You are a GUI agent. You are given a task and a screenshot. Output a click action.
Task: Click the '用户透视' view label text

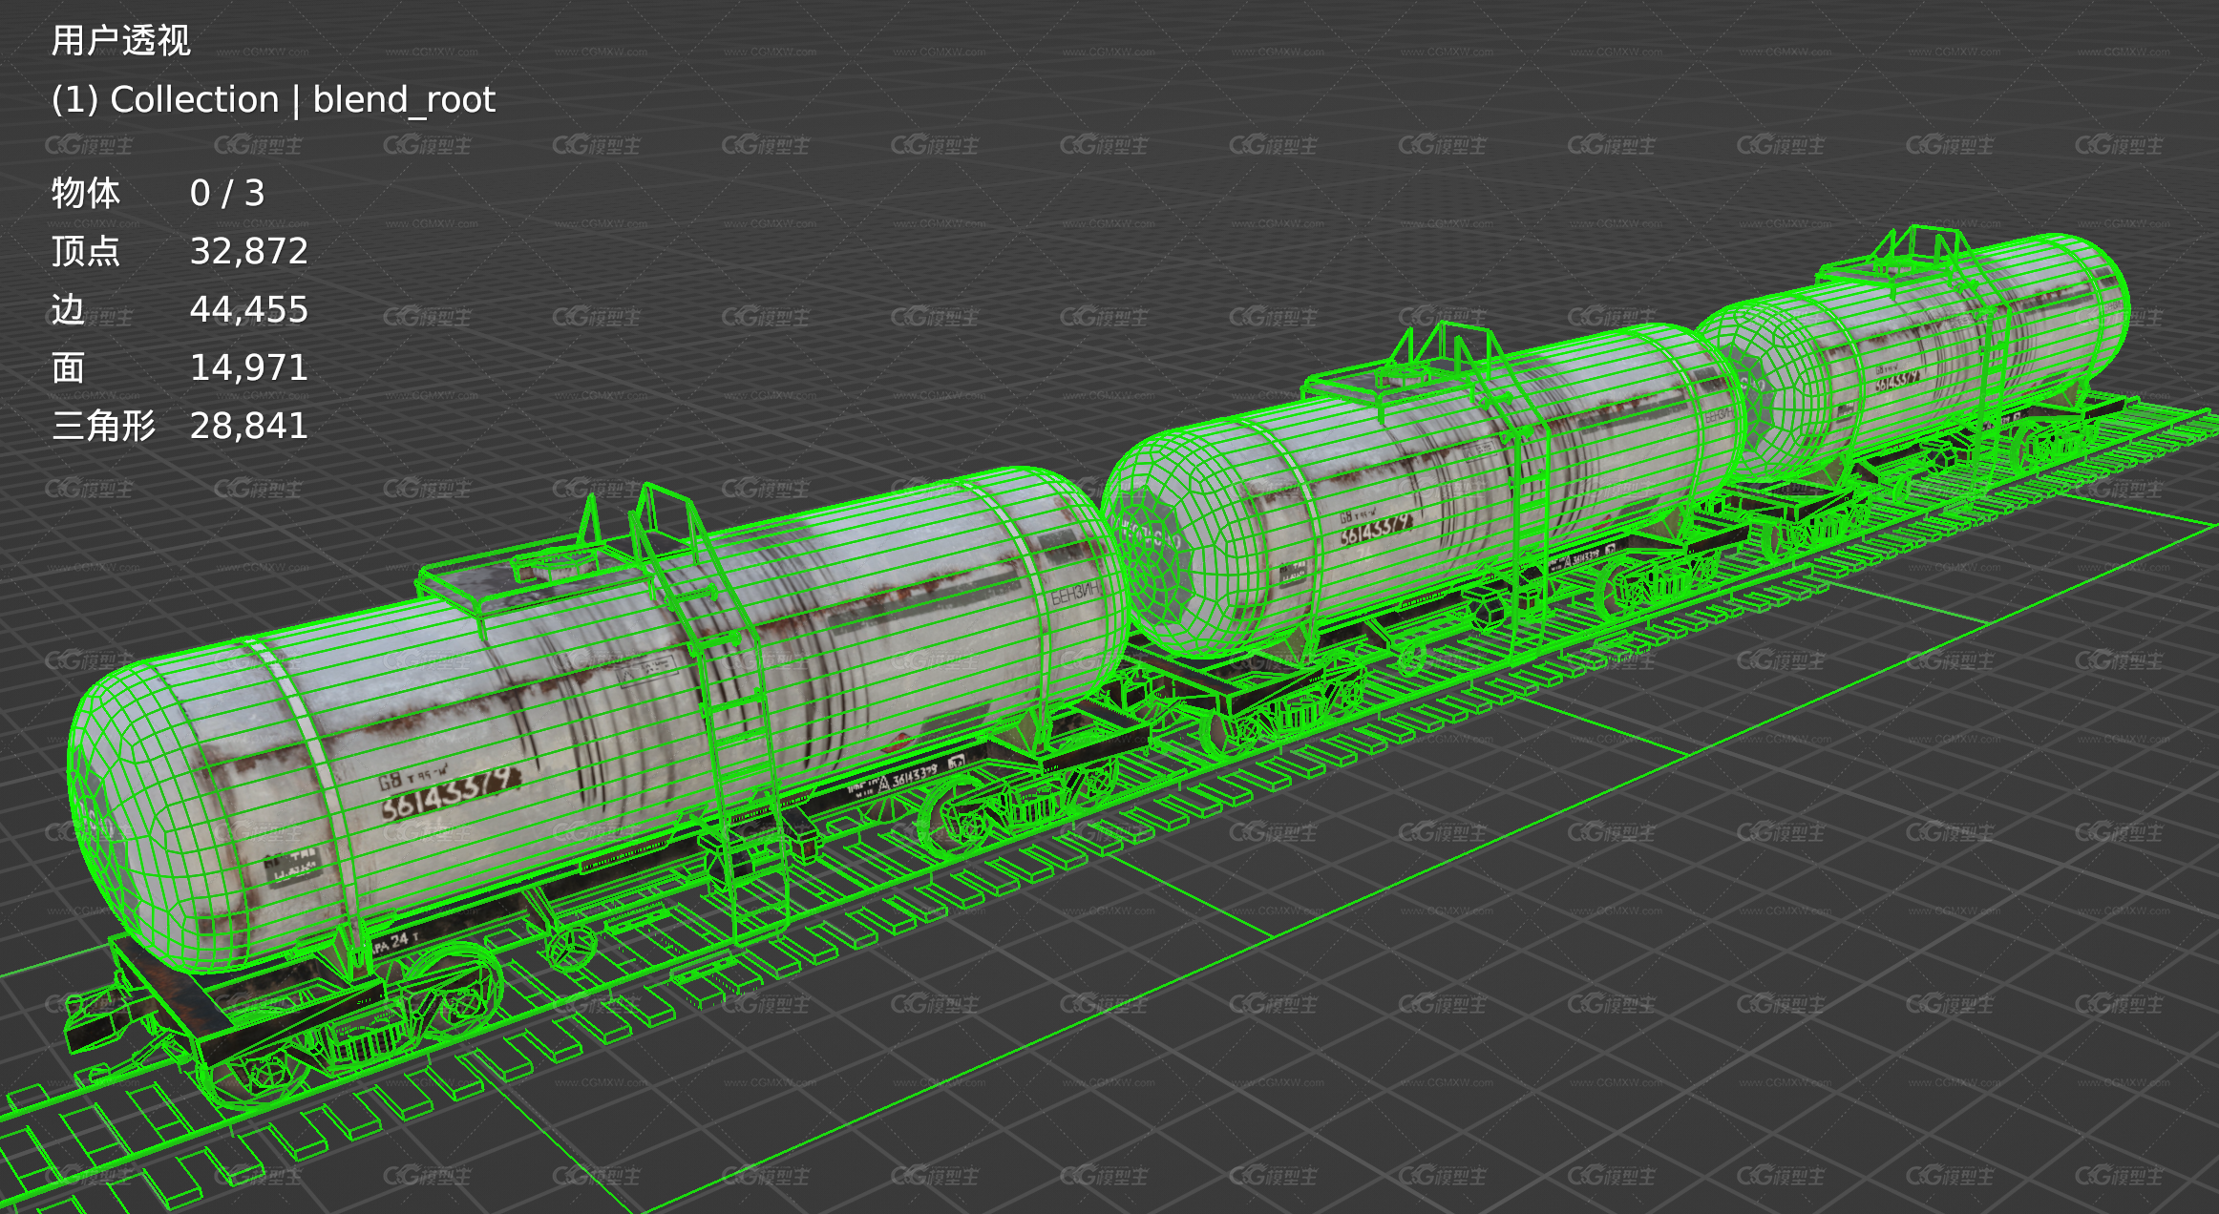pos(121,40)
